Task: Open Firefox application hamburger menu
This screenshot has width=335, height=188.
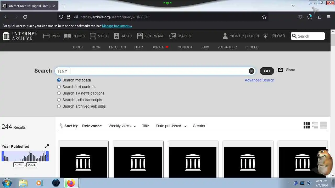Action: tap(329, 17)
